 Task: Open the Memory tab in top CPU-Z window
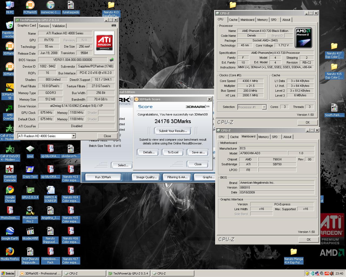pos(262,20)
